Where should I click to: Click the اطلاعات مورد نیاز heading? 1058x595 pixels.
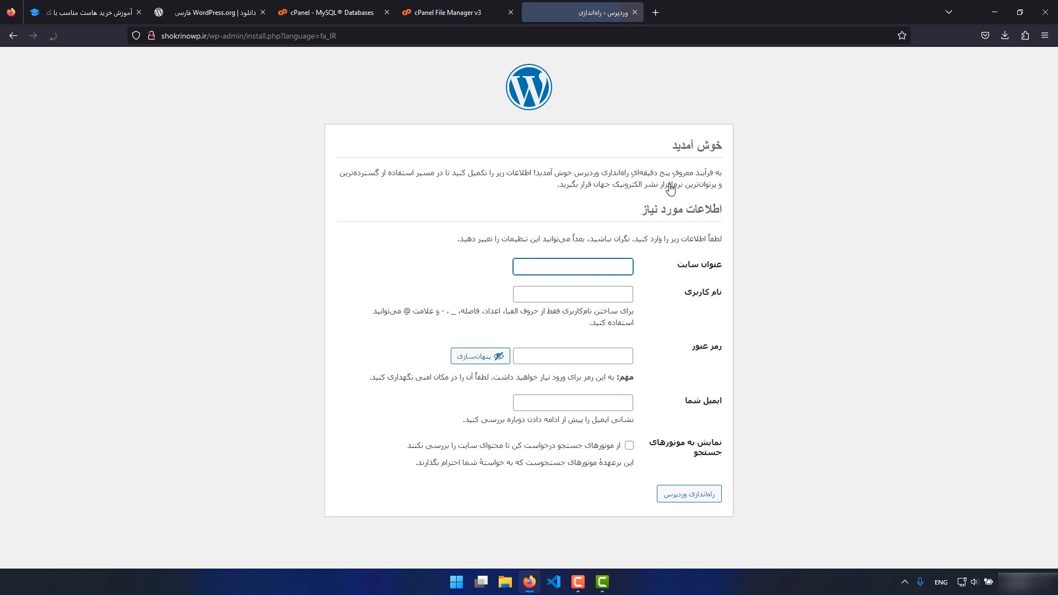pos(682,209)
